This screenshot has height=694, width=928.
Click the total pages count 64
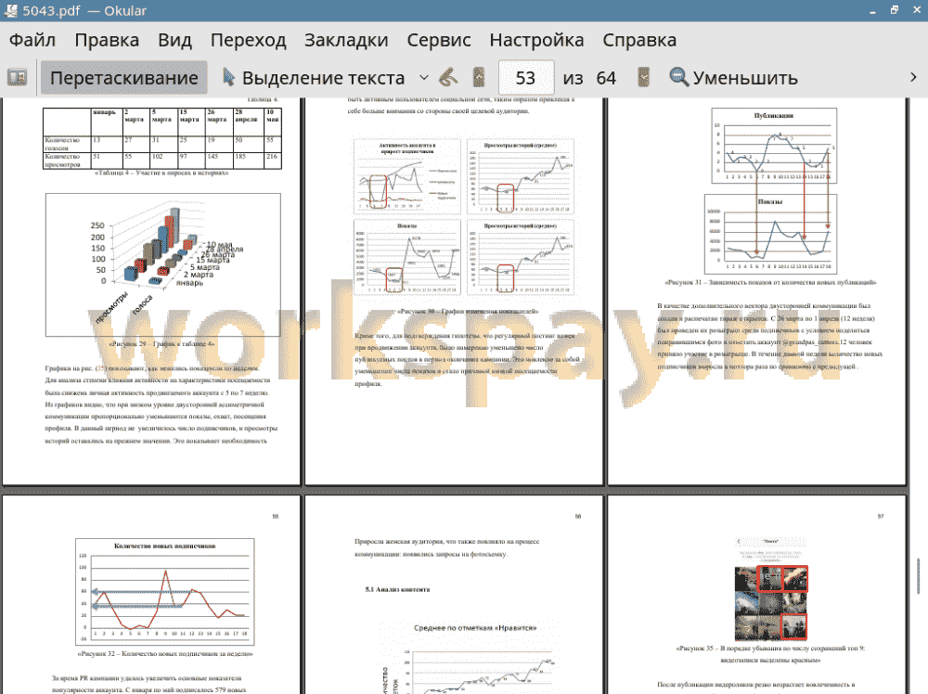[x=606, y=78]
